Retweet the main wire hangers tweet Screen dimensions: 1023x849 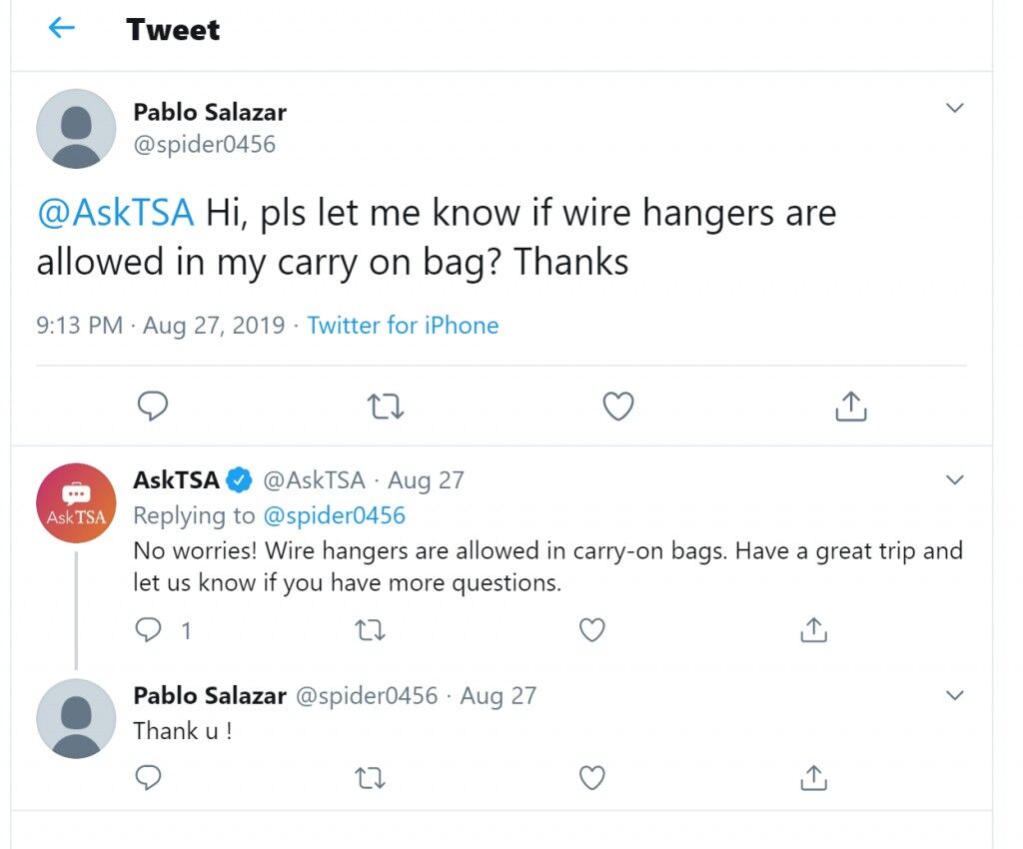[386, 406]
